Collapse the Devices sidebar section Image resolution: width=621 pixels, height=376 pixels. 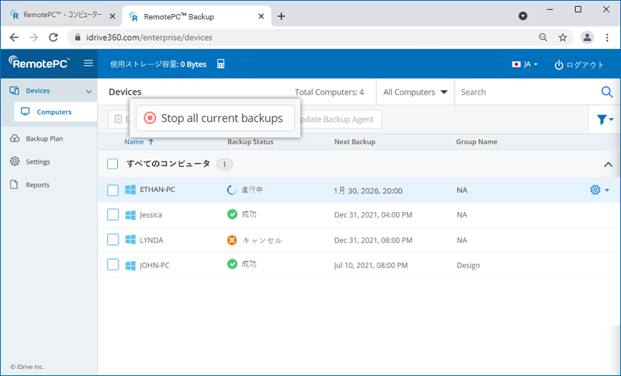(88, 91)
